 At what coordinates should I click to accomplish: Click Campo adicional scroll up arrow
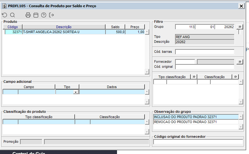147,92
